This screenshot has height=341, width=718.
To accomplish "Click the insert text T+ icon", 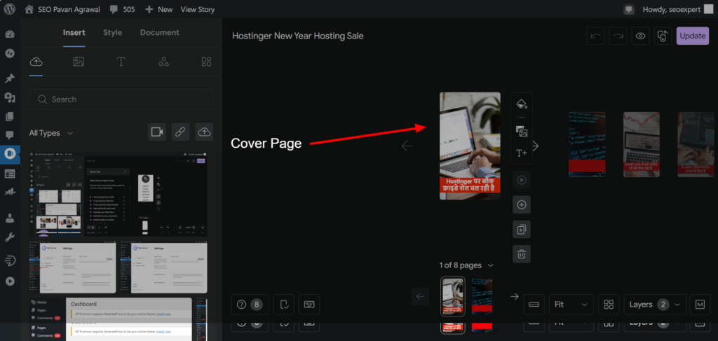I will (522, 153).
